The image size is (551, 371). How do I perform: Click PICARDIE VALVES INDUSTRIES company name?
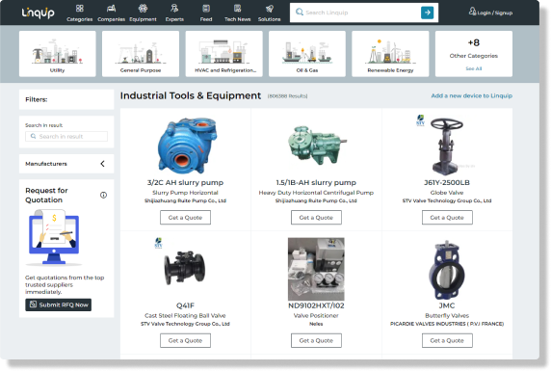447,324
